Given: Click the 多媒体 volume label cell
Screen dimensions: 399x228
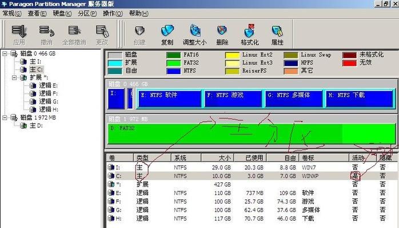Looking at the screenshot, I should coord(311,210).
